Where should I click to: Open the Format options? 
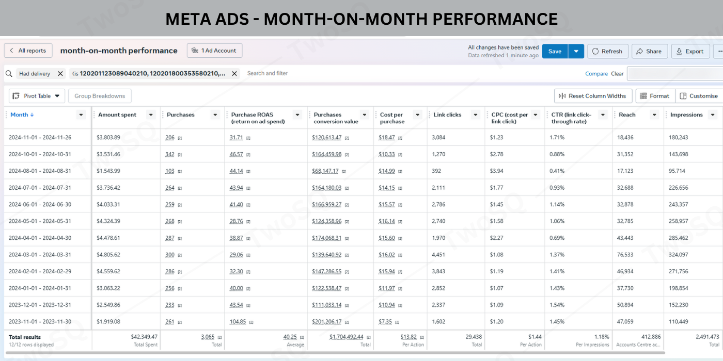tap(654, 96)
